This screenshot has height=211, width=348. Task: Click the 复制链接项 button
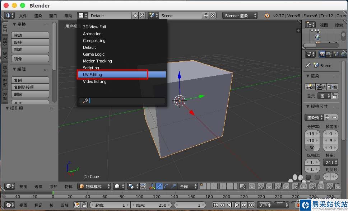[30, 87]
